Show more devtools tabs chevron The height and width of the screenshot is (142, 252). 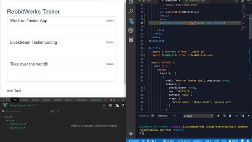click(105, 100)
